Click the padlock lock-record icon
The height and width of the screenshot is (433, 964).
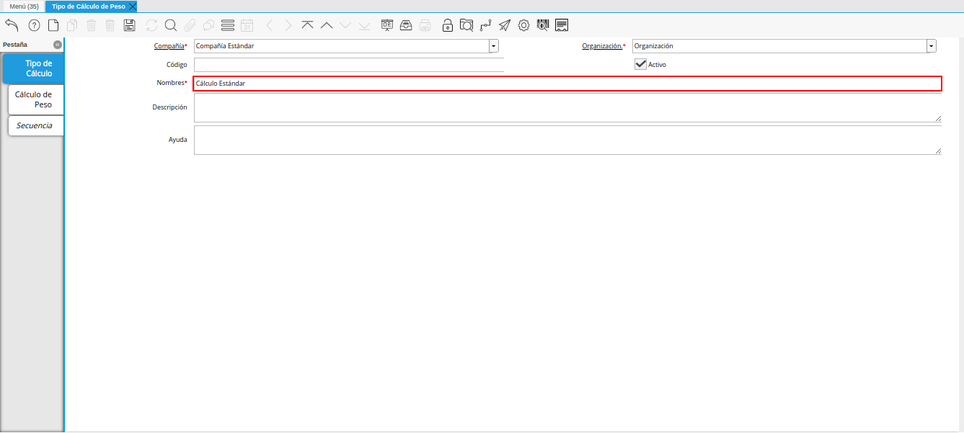point(448,25)
